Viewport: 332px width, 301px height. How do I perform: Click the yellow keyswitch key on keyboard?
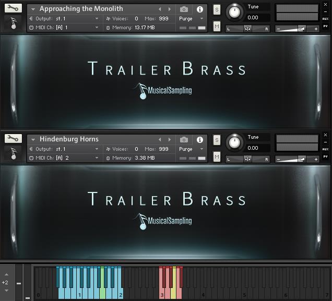click(173, 293)
